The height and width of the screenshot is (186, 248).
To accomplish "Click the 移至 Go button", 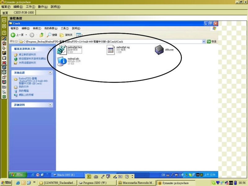I will coord(212,42).
